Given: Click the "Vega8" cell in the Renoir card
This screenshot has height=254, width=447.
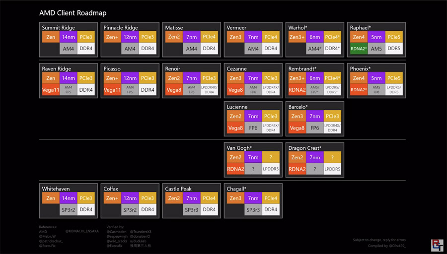Looking at the screenshot, I should [x=174, y=90].
